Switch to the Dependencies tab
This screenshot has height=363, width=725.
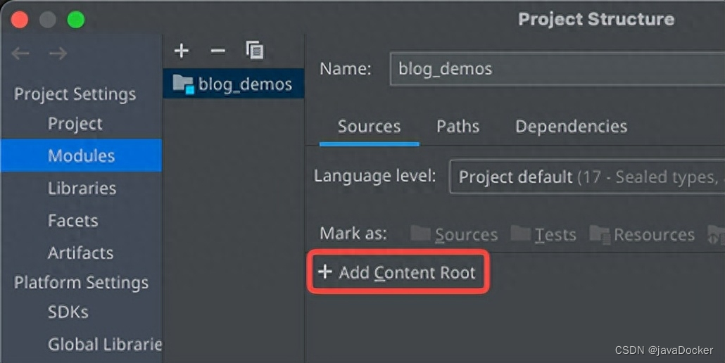[x=571, y=127]
